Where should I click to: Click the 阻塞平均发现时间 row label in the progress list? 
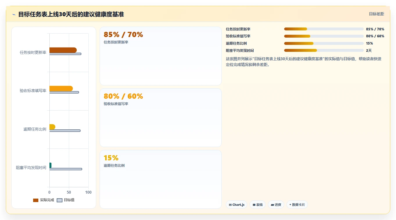240,50
